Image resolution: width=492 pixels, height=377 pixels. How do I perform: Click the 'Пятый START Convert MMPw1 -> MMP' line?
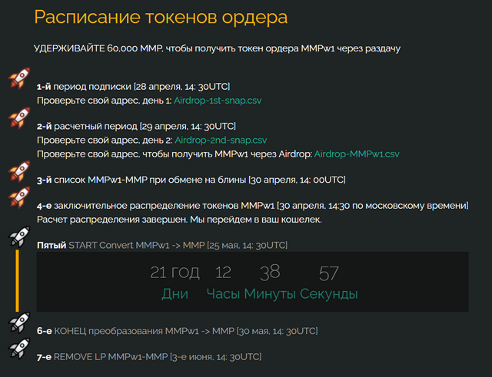[162, 245]
